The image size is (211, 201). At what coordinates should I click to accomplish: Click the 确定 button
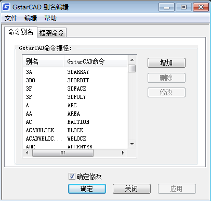(x=87, y=189)
